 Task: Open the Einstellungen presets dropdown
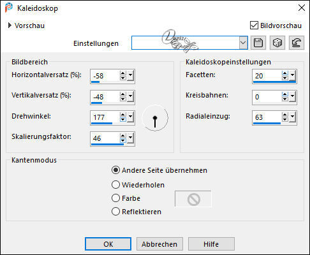click(x=243, y=43)
